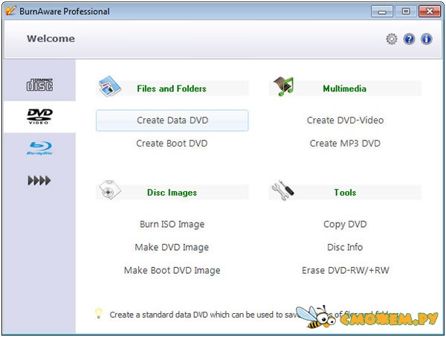Click the lightbulb tip icon
Screen dimensions: 446x337
coord(98,313)
